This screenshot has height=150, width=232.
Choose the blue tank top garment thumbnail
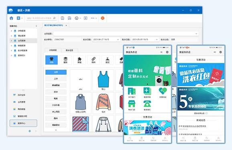[103, 79]
